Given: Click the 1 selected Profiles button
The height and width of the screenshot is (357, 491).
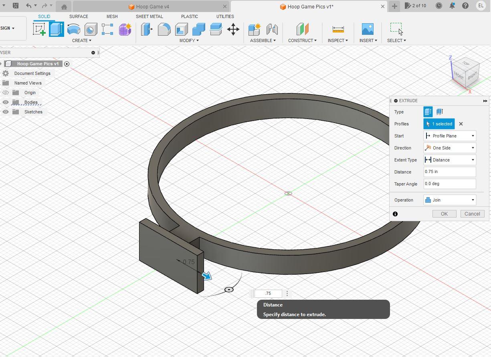Looking at the screenshot, I should tap(439, 124).
